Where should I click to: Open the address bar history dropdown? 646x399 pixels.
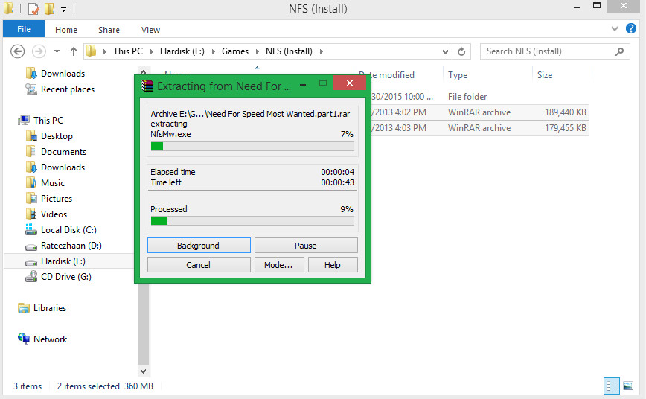pos(445,51)
